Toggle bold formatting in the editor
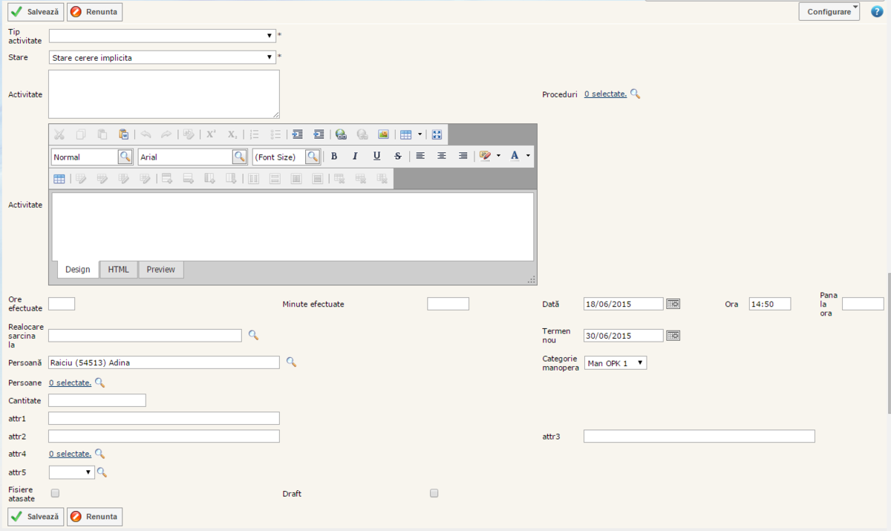Screen dimensions: 891x531 (x=334, y=156)
